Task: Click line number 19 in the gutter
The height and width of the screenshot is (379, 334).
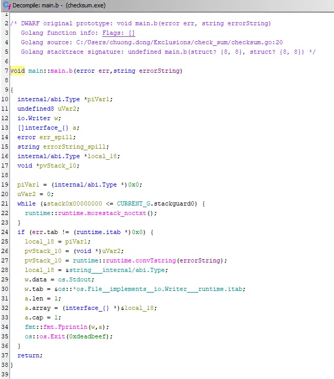Action: point(5,184)
